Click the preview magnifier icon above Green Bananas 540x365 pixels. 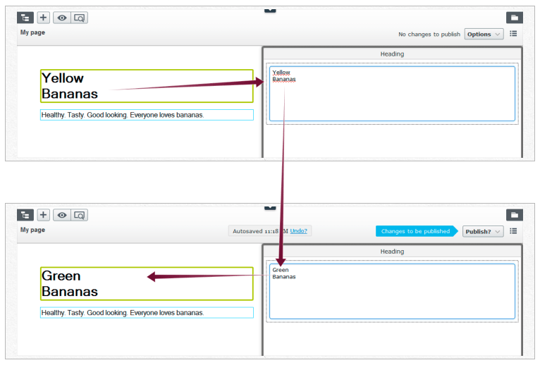79,215
